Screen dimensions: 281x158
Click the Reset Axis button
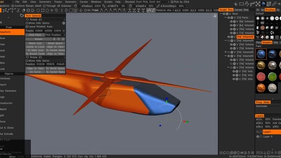(35, 43)
